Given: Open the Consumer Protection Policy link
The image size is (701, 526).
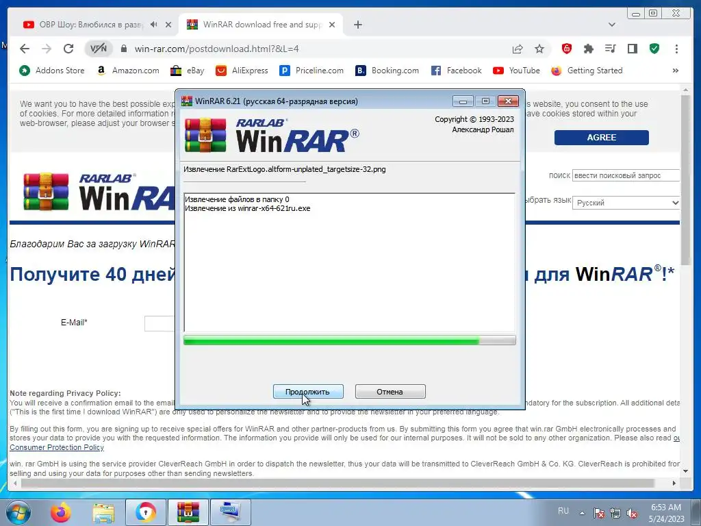Looking at the screenshot, I should pyautogui.click(x=57, y=447).
